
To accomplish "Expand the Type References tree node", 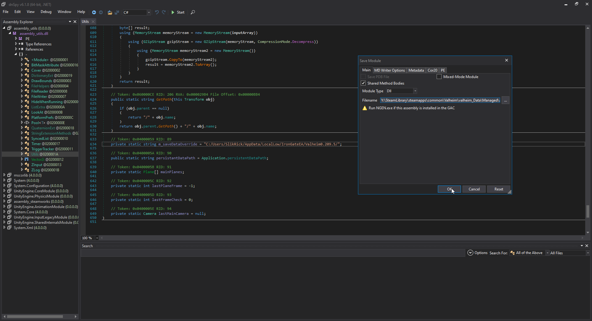I will pyautogui.click(x=16, y=44).
